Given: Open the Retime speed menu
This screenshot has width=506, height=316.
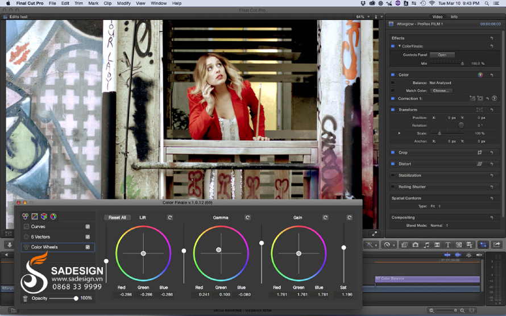Looking at the screenshot, I should [x=389, y=245].
